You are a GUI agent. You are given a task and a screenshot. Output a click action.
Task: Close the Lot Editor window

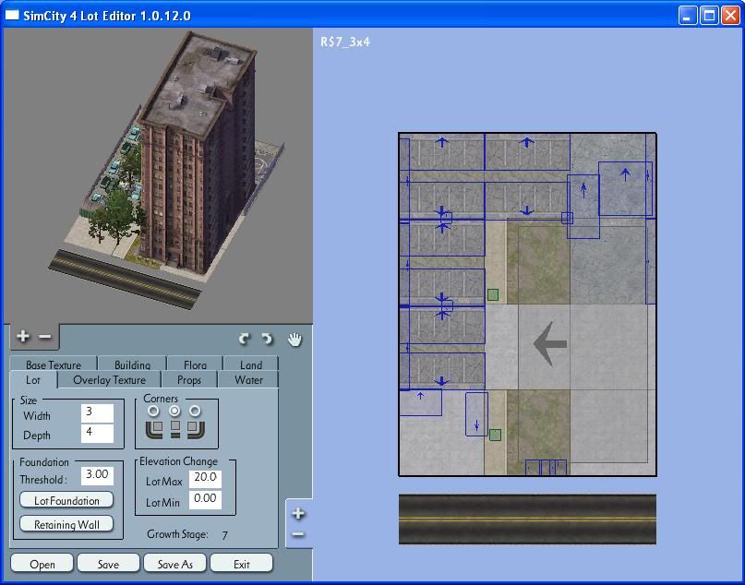coord(730,16)
